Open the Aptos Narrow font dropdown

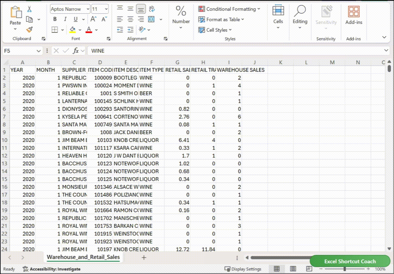tap(88, 9)
